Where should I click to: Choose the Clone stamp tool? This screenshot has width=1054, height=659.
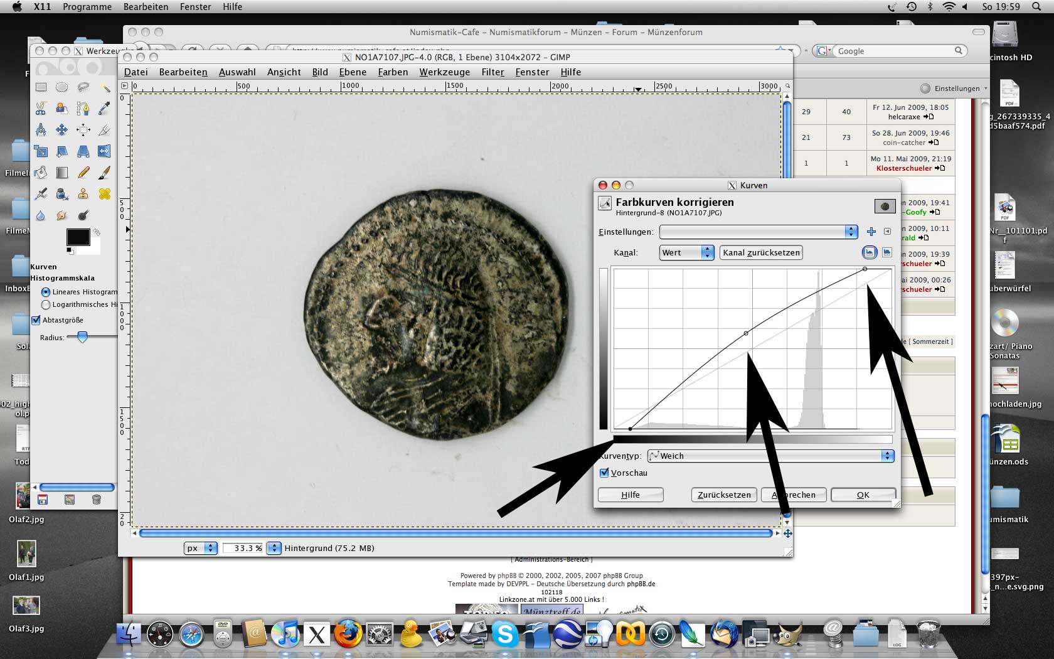[83, 194]
